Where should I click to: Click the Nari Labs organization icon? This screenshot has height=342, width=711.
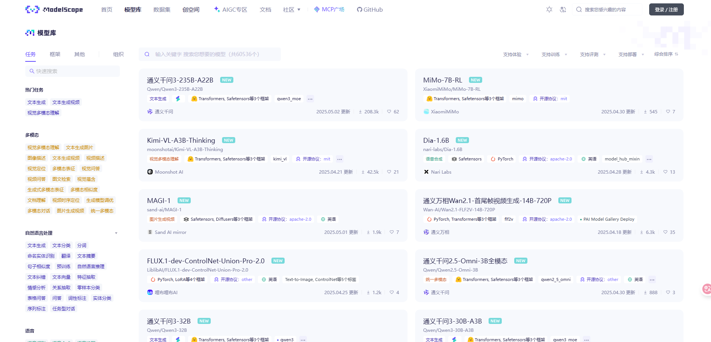click(x=426, y=172)
